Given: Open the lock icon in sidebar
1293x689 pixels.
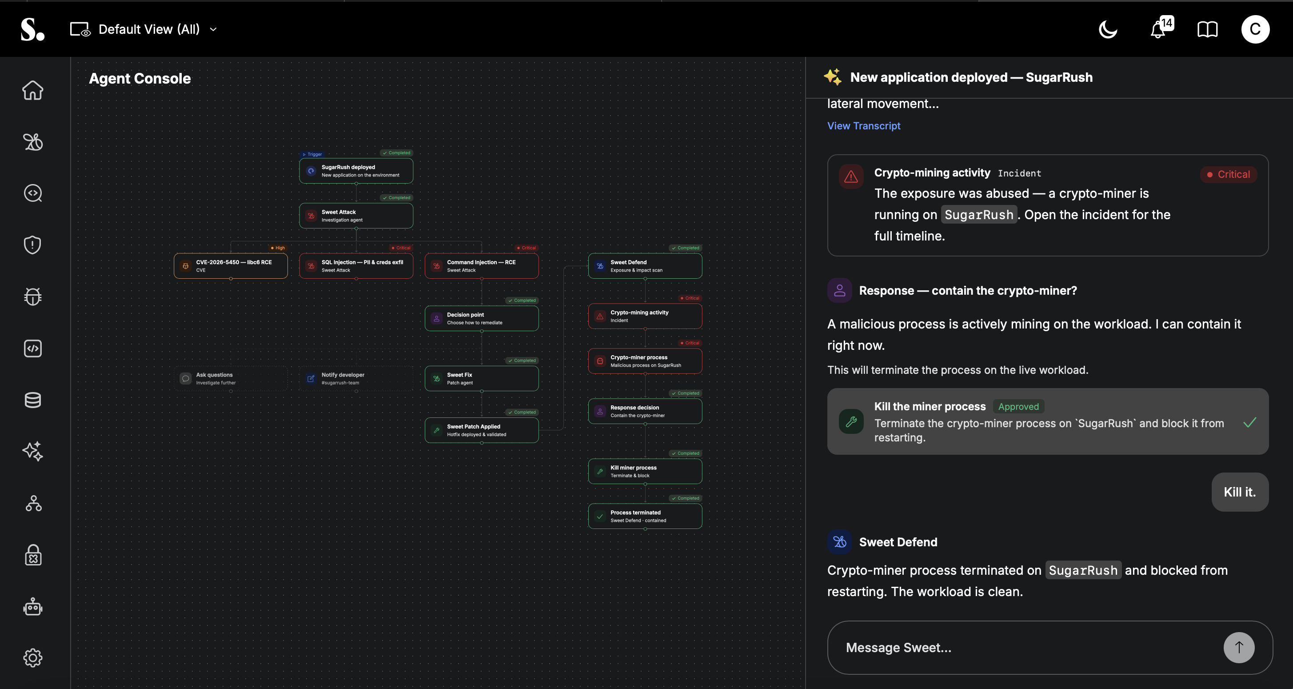Looking at the screenshot, I should pyautogui.click(x=32, y=555).
